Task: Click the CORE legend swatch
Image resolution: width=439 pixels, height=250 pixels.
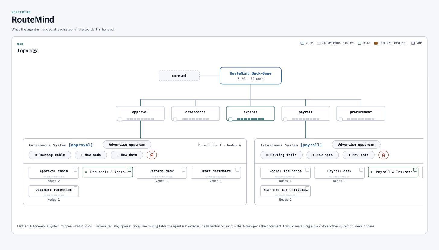Action: pos(302,43)
